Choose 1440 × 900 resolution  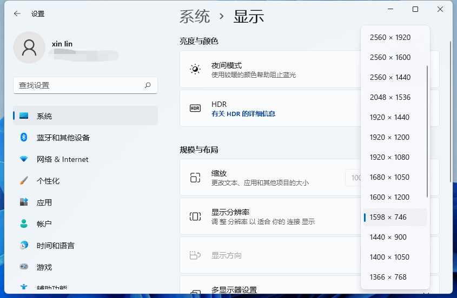[395, 237]
